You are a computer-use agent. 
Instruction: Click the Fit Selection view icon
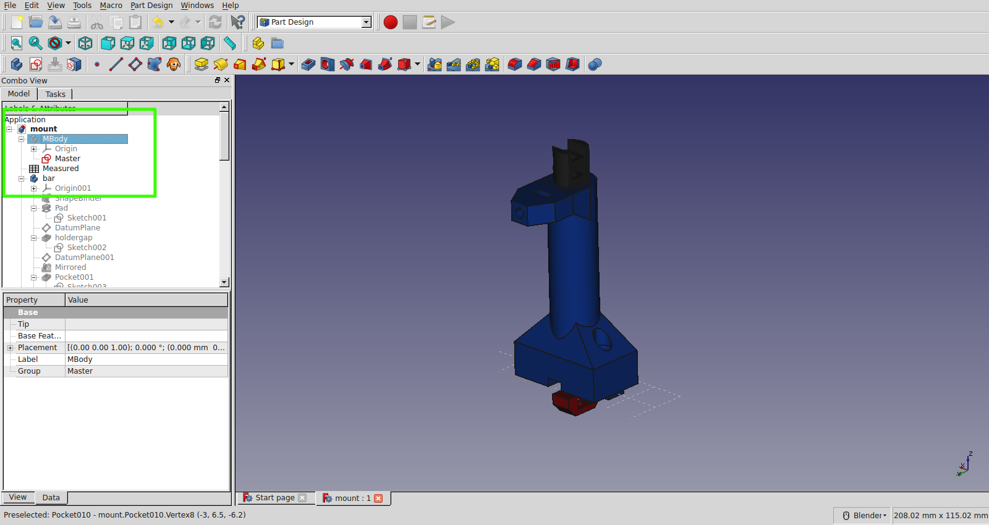(36, 43)
